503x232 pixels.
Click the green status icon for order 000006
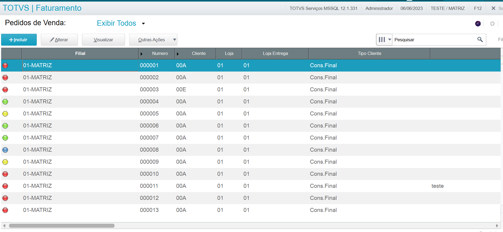click(x=5, y=126)
